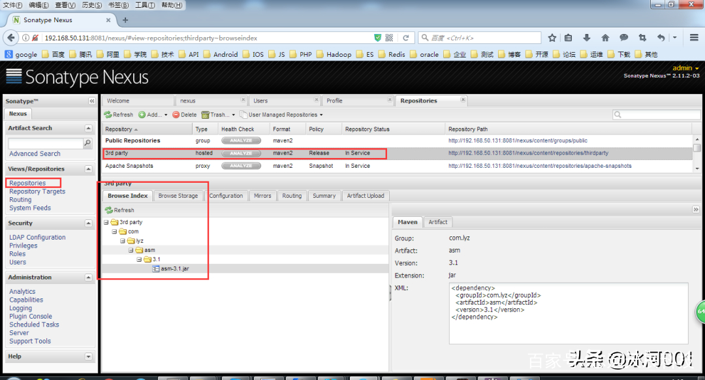Open the Mirrors tab
This screenshot has height=380, width=705.
pyautogui.click(x=262, y=196)
